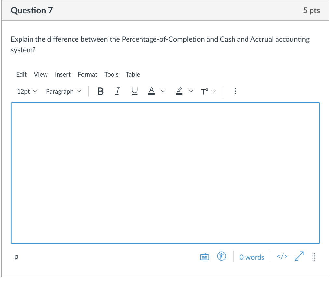333x281 pixels.
Task: Open the Tools menu
Action: (x=112, y=75)
